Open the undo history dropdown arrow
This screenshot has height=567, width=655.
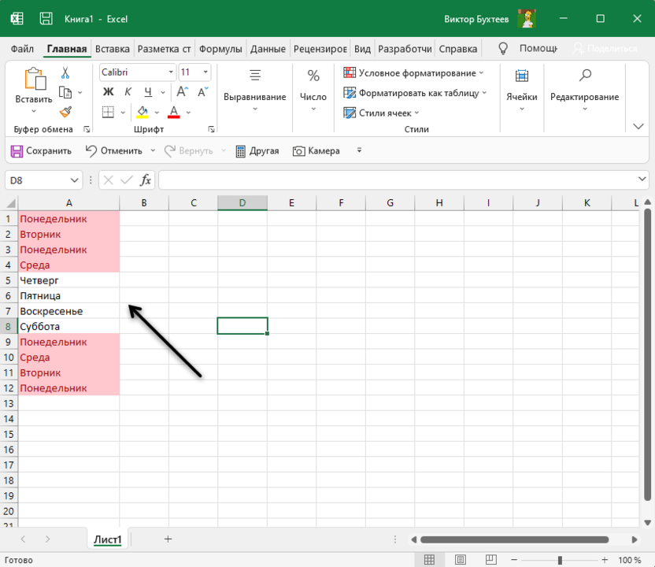(x=153, y=150)
